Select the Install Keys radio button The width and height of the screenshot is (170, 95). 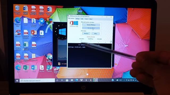(91, 41)
